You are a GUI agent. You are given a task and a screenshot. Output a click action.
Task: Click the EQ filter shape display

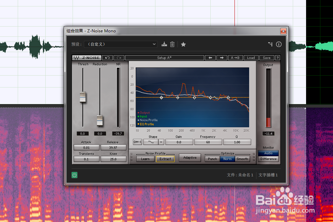tap(151, 142)
